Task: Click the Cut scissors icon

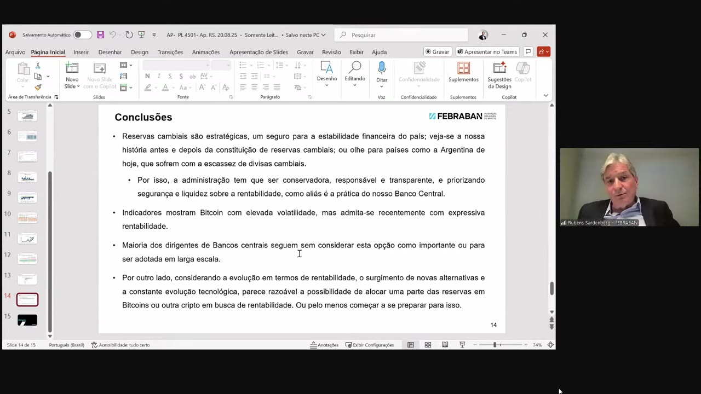Action: tap(38, 66)
